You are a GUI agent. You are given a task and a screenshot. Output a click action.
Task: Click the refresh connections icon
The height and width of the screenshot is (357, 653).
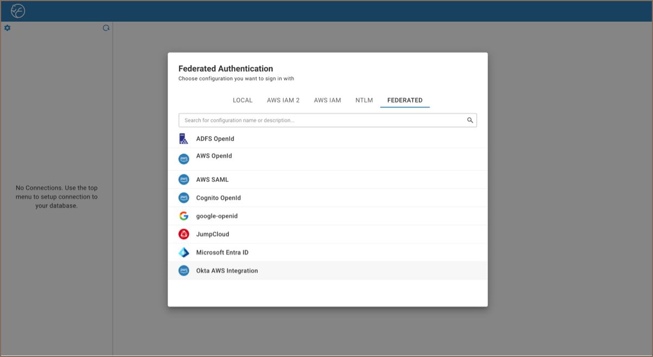[x=106, y=28]
